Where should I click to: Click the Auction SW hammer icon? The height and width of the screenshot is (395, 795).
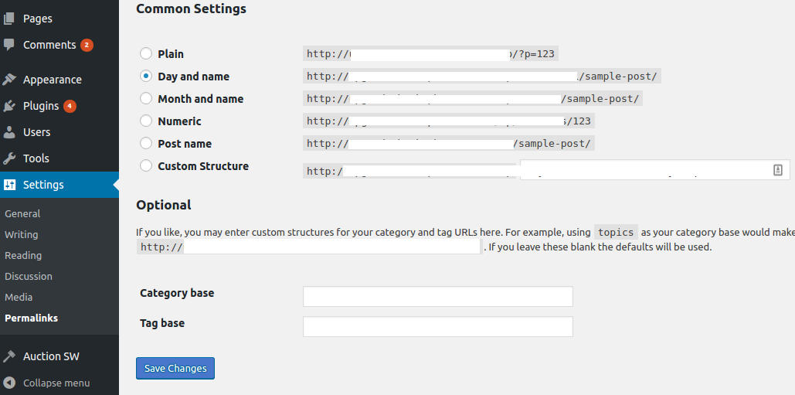[9, 356]
